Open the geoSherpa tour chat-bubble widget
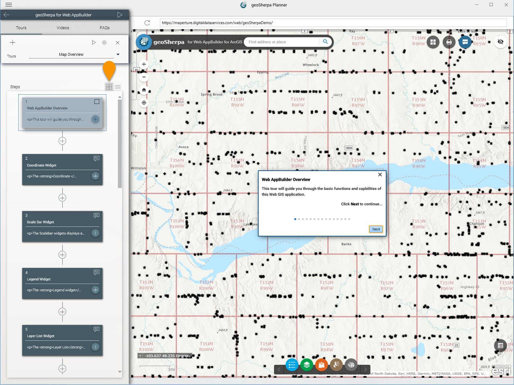514x385 pixels. (465, 42)
